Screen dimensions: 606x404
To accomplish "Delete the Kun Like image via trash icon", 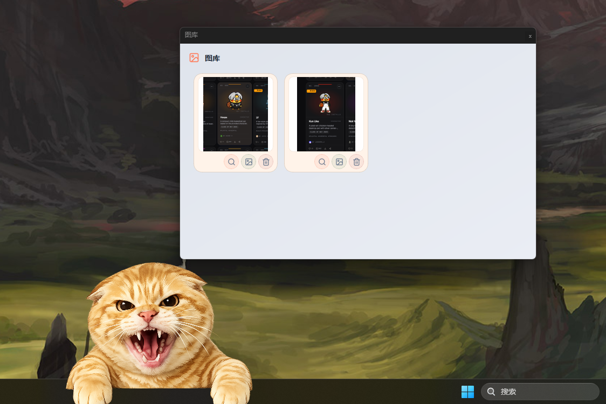I will [356, 162].
